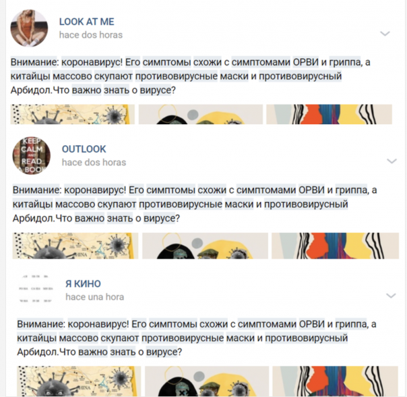
Task: Open the Я КИНО post's coronavirus text
Action: click(x=197, y=338)
